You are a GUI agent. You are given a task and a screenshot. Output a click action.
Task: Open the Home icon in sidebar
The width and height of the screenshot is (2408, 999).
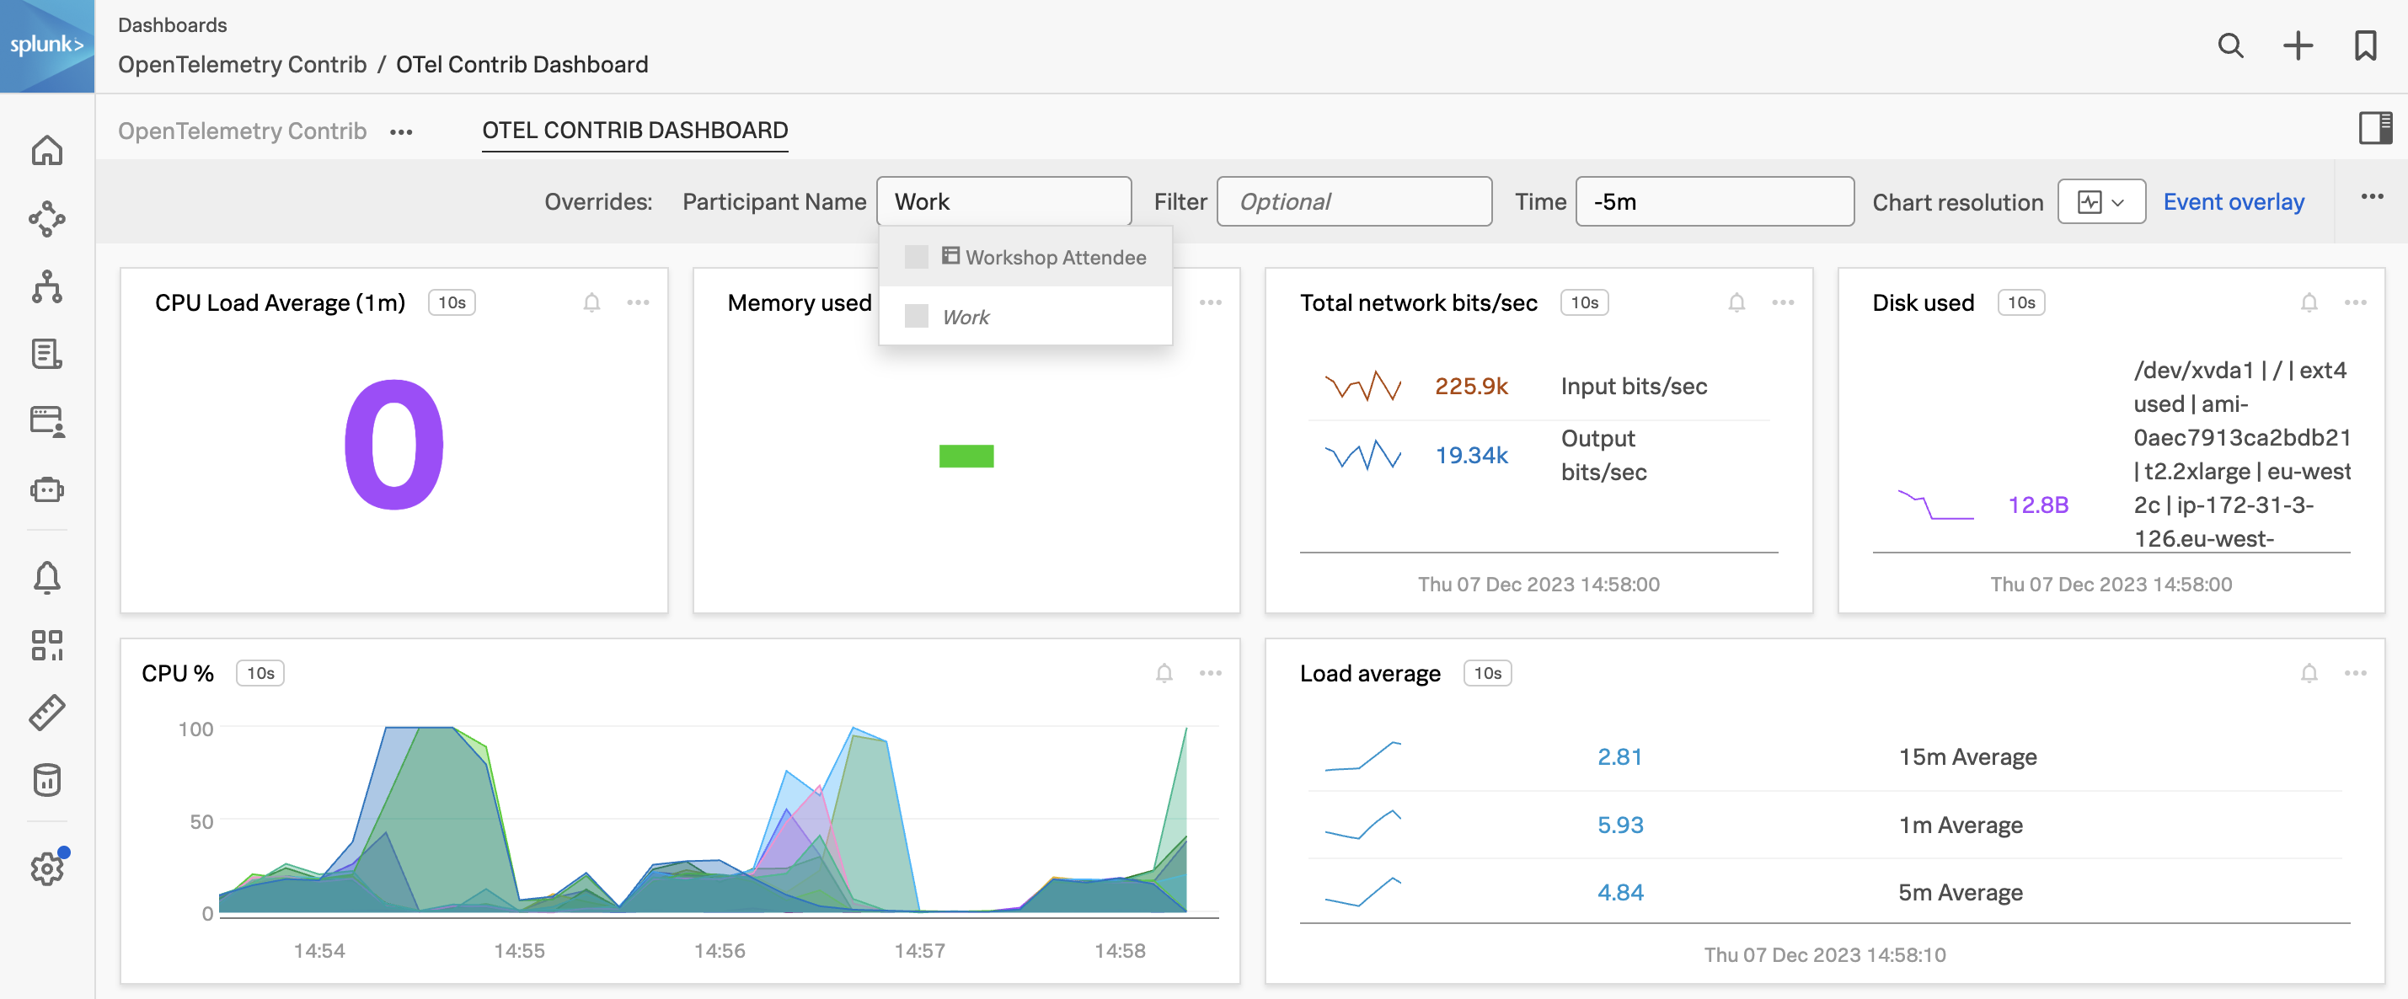46,151
